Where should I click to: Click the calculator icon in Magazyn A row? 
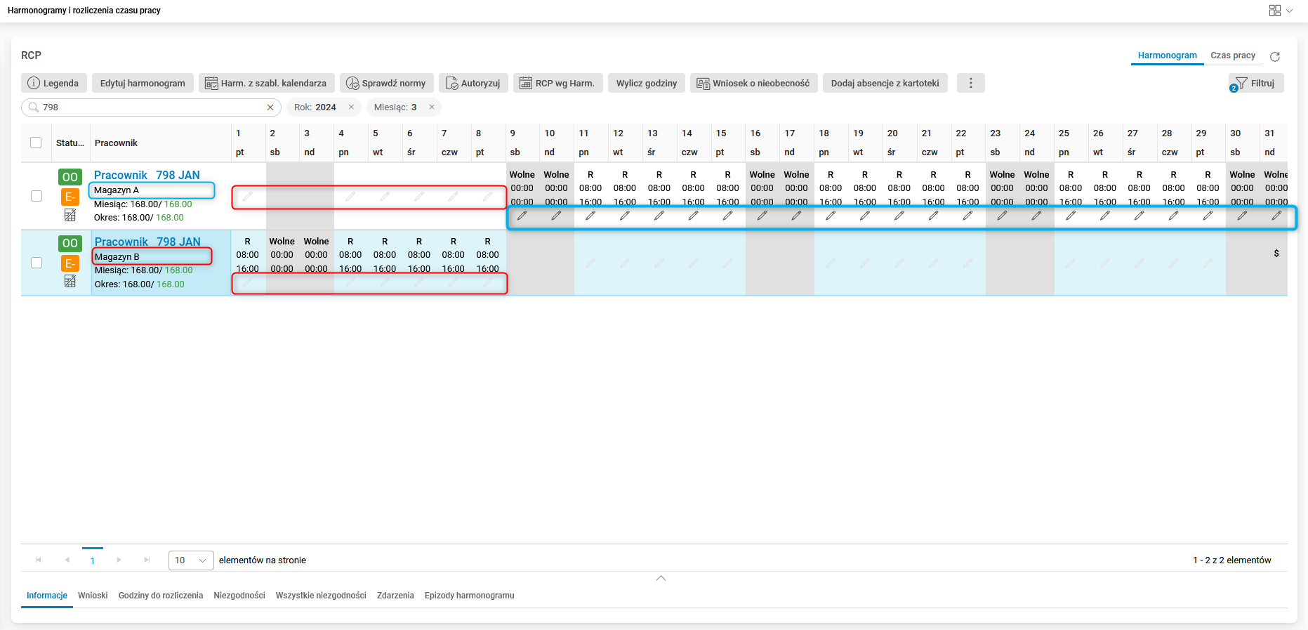[x=70, y=215]
